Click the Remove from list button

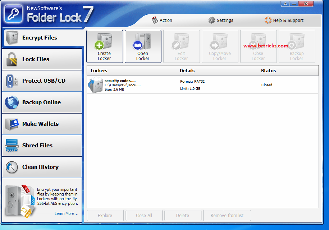pos(227,216)
